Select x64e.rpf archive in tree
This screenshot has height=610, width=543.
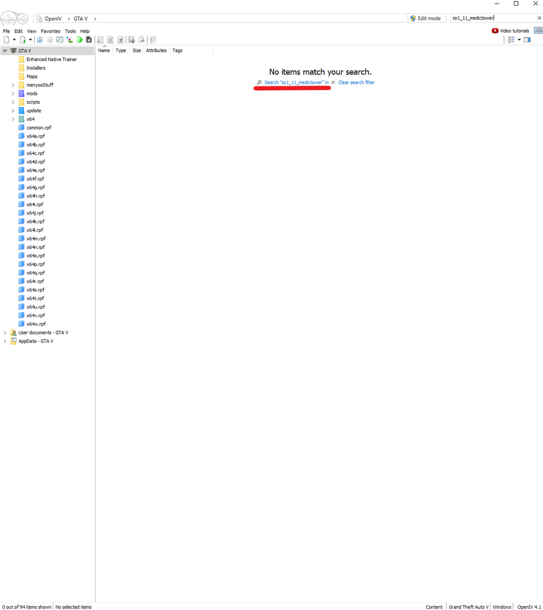click(x=36, y=170)
